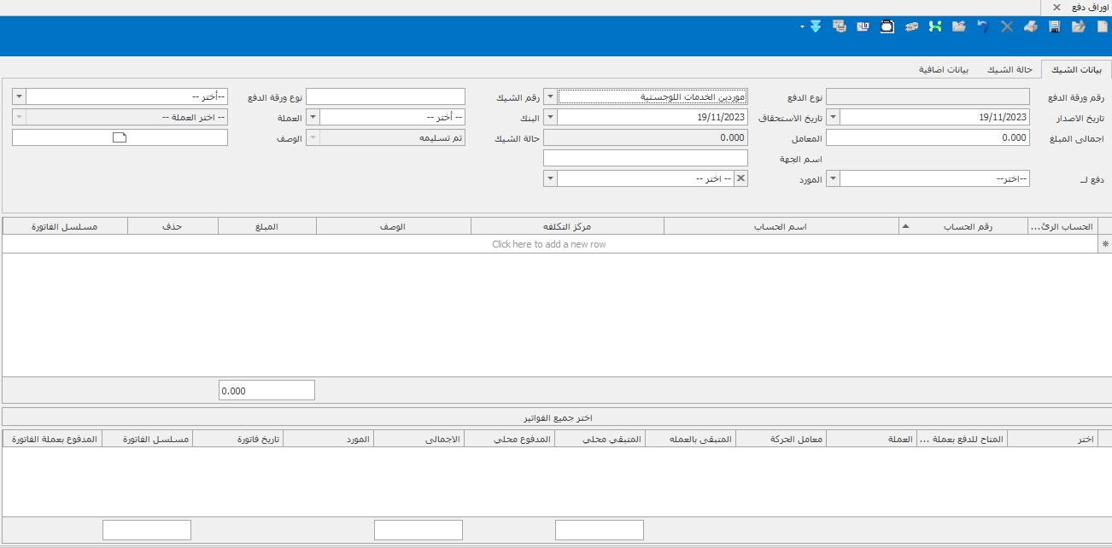Viewport: 1112px width, 548px height.
Task: Open the البنك bank dropdown
Action: (313, 117)
